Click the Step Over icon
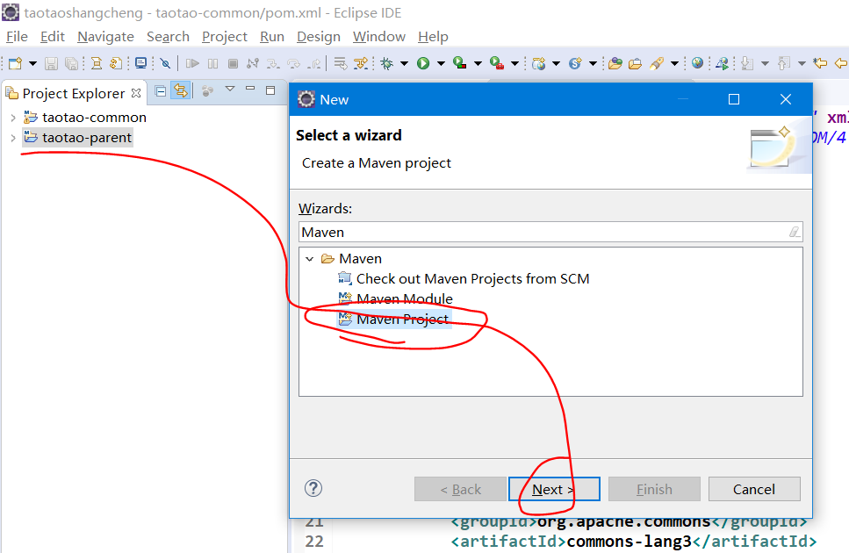 293,63
